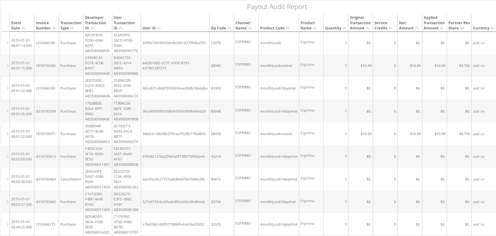Screen dimensions: 496x236
Task: Click the Net Amount header sort chevron
Action: click(x=417, y=28)
